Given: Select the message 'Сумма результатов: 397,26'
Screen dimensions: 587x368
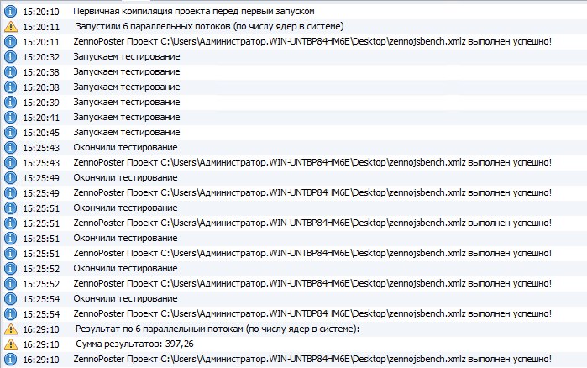Looking at the screenshot, I should coord(134,344).
